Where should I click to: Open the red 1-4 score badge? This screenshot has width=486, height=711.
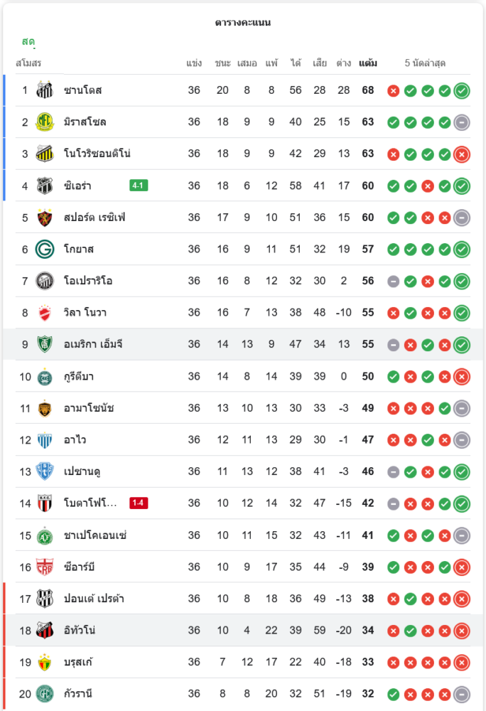click(139, 503)
